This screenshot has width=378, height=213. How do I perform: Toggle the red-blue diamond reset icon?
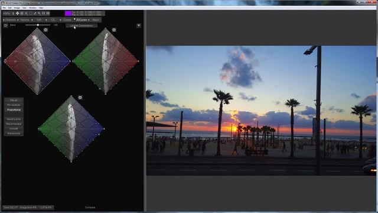point(45,30)
